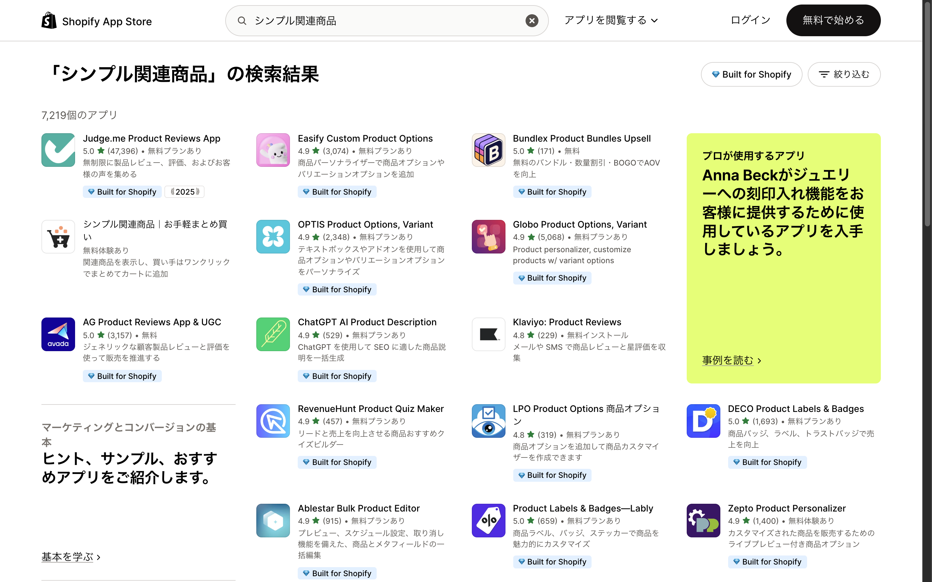Click the ログイン link
The image size is (932, 582).
750,20
